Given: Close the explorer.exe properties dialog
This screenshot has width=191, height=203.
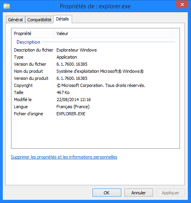Looking at the screenshot, I should pyautogui.click(x=182, y=5).
